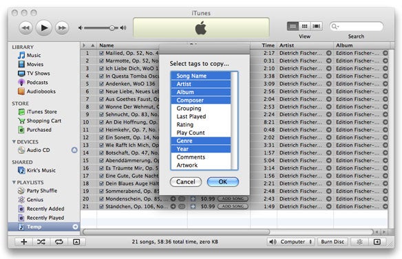Select Last Played tag in list

[201, 117]
